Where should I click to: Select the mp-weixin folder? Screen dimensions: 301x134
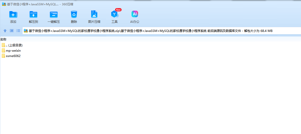pos(11,51)
